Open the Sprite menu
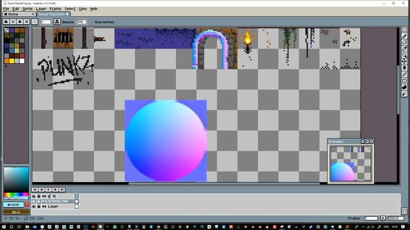Viewport: 410px width, 230px height. (28, 8)
